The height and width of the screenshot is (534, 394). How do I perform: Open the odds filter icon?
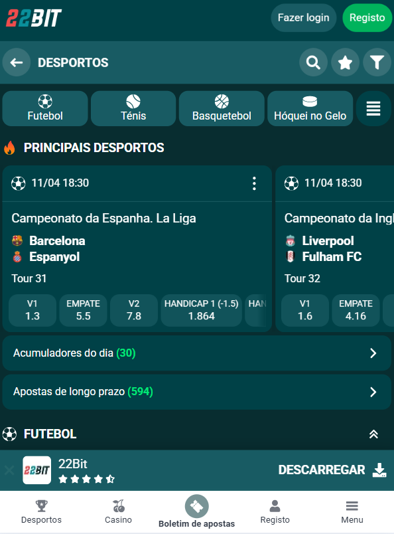(376, 62)
